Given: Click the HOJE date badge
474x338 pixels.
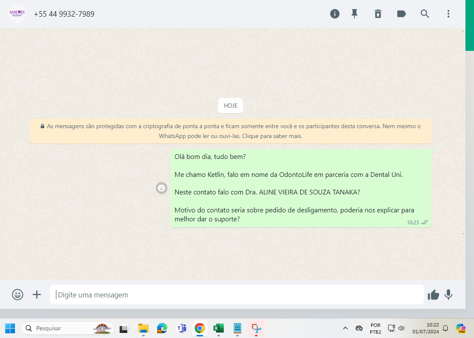Looking at the screenshot, I should (230, 106).
